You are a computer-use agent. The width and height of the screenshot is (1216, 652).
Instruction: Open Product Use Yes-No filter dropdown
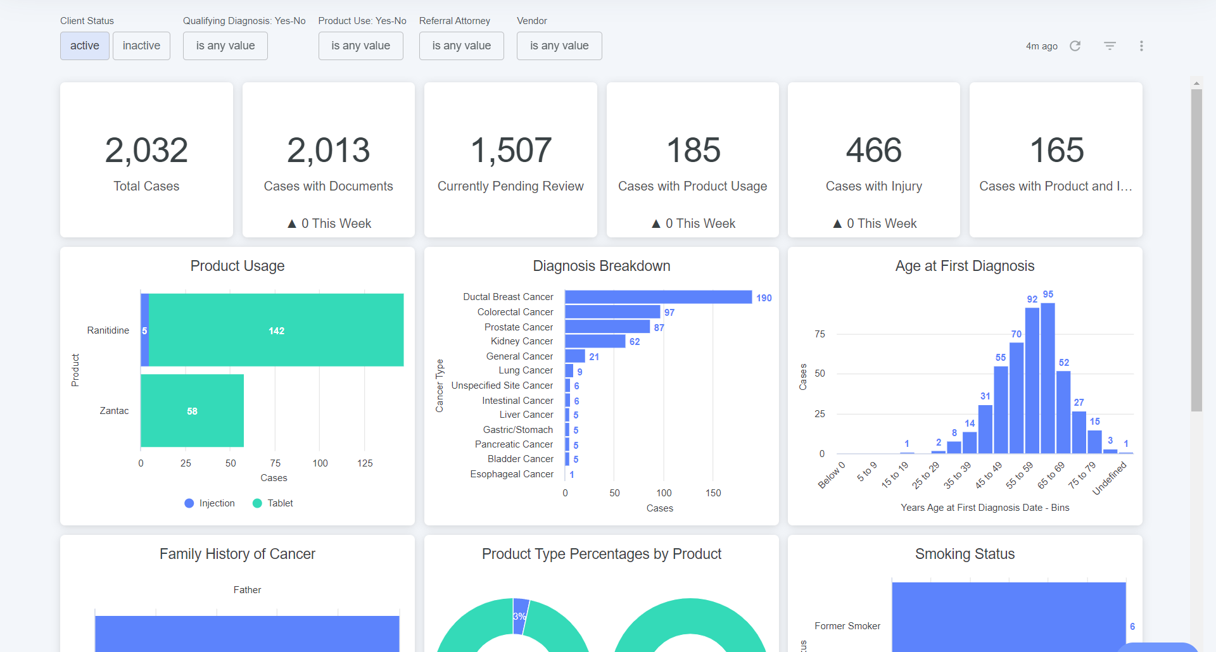tap(361, 46)
